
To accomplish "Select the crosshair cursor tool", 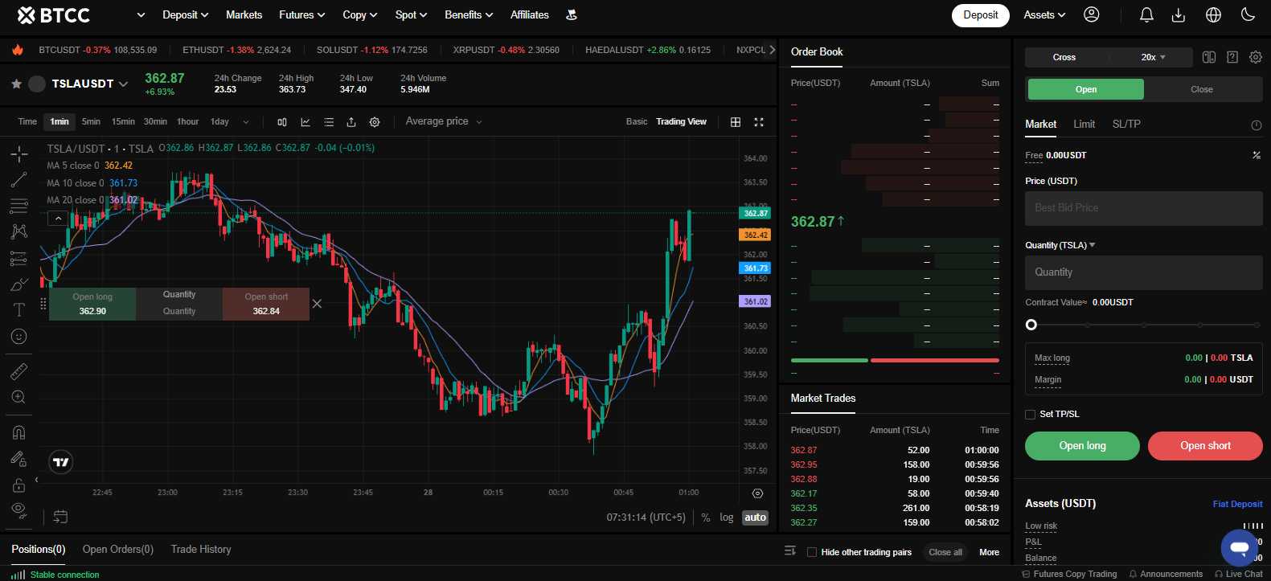I will click(19, 153).
